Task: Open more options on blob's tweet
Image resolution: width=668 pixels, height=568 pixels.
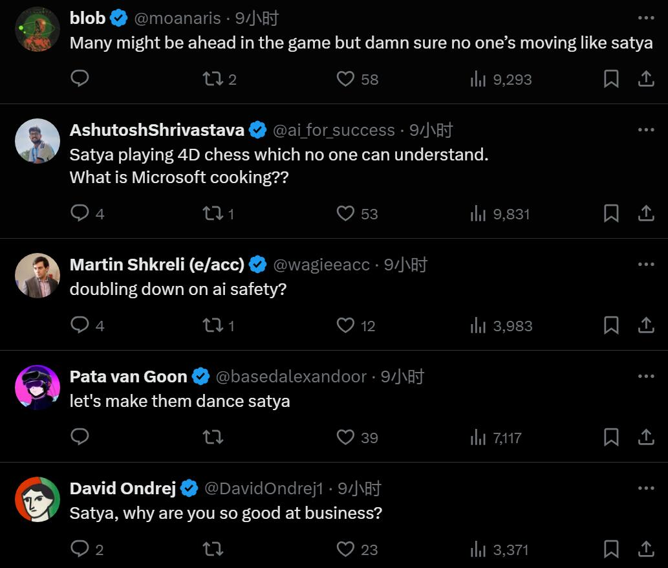Action: pyautogui.click(x=646, y=18)
